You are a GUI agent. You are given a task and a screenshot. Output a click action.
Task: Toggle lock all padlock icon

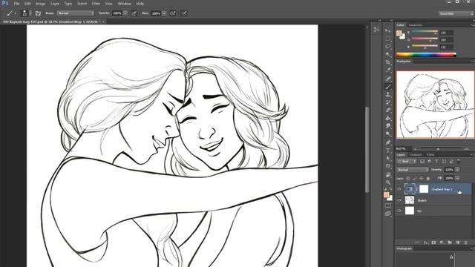428,179
